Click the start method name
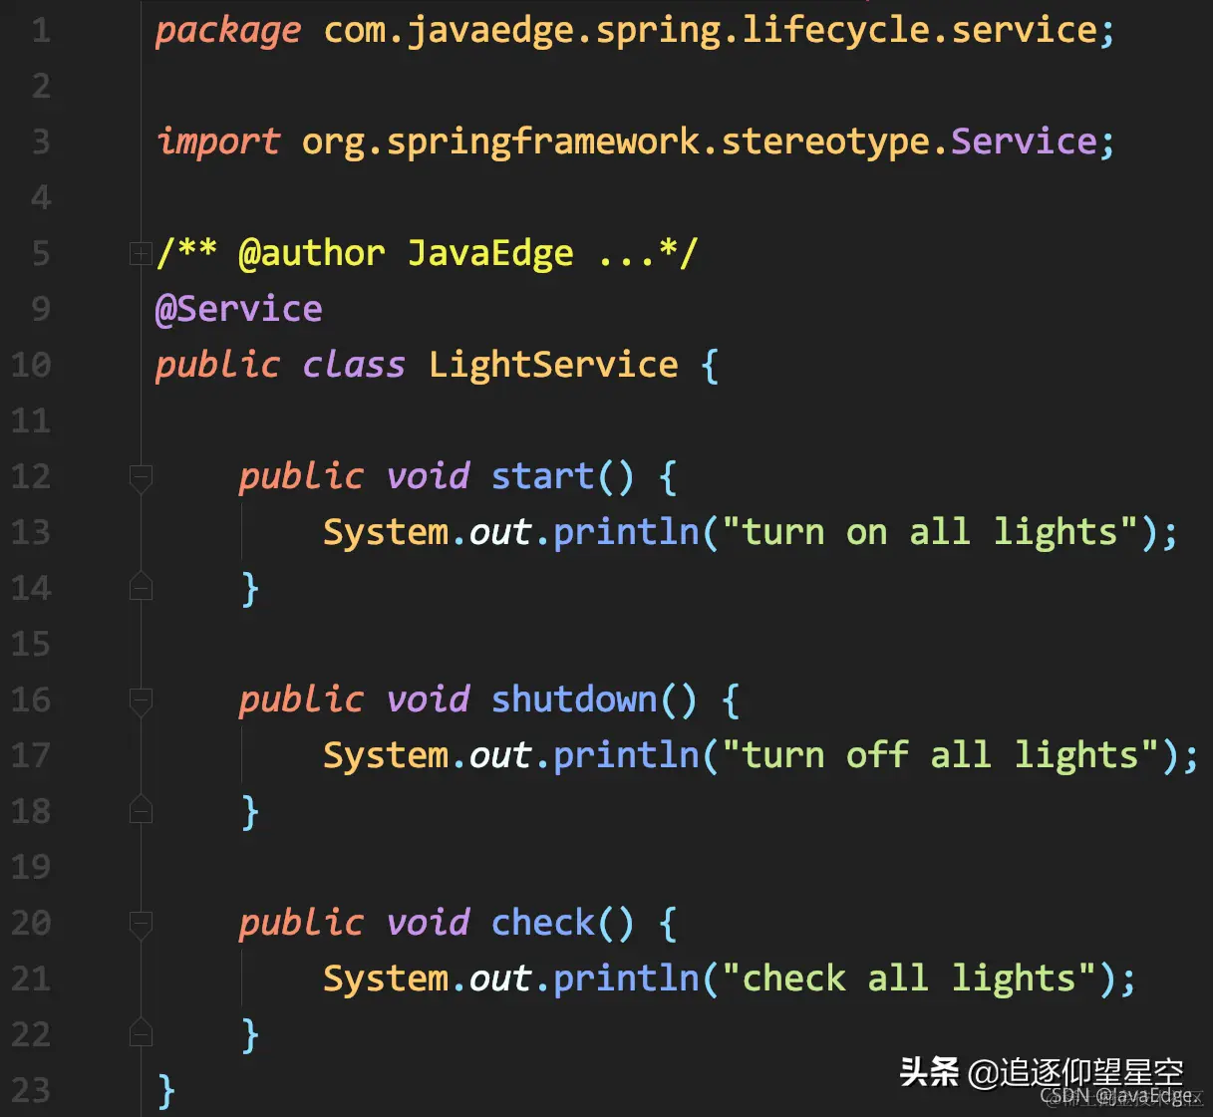Image resolution: width=1213 pixels, height=1117 pixels. (543, 476)
